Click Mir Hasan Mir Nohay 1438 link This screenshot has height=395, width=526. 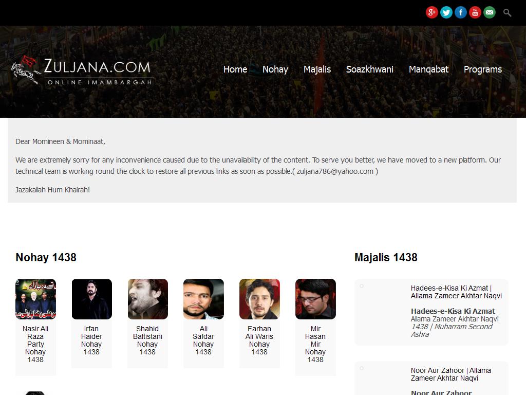[x=315, y=344]
